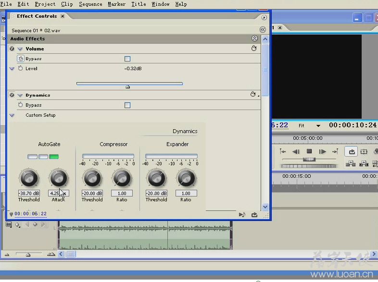The height and width of the screenshot is (282, 378).
Task: Stop playback in Program monitor
Action: coord(309,151)
